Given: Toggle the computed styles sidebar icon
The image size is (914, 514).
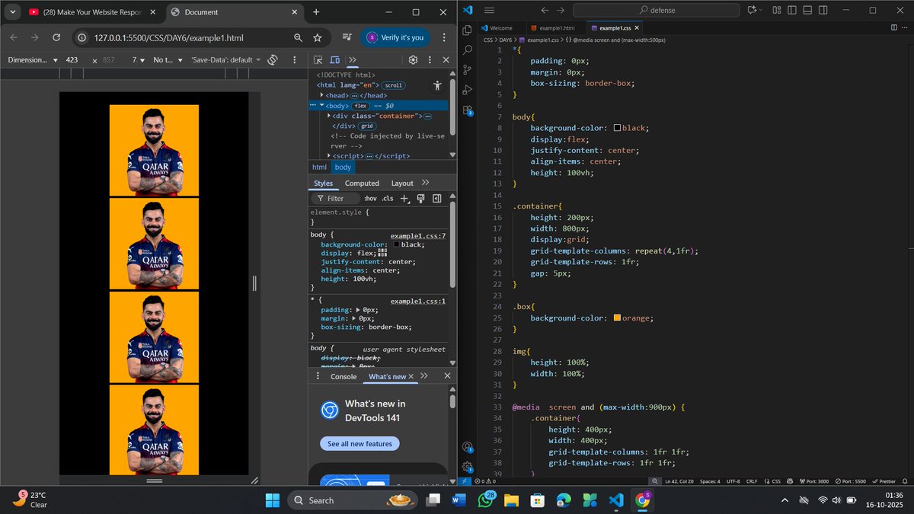Looking at the screenshot, I should 436,198.
